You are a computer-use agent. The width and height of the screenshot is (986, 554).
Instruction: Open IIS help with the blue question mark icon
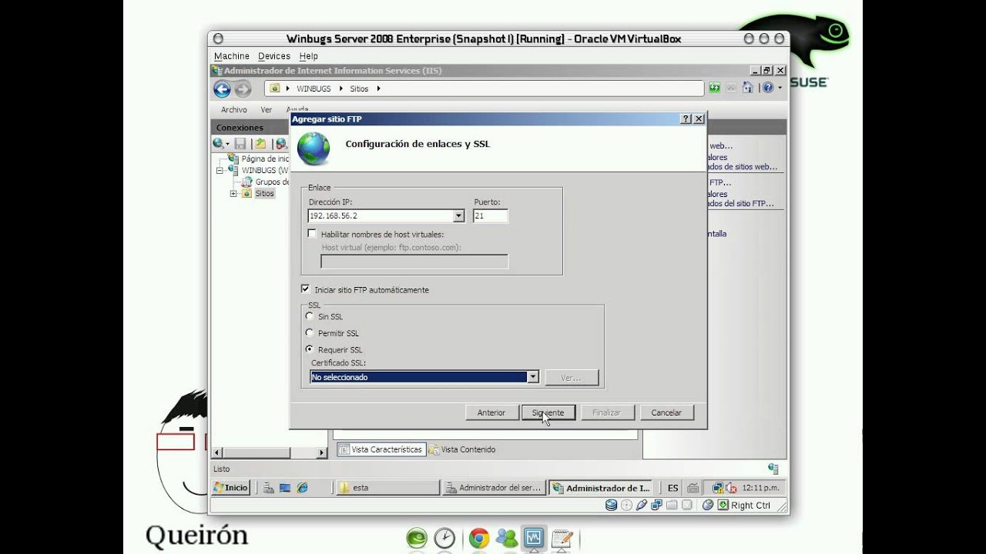point(767,88)
